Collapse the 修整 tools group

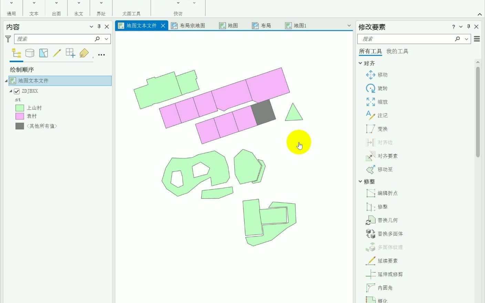360,181
